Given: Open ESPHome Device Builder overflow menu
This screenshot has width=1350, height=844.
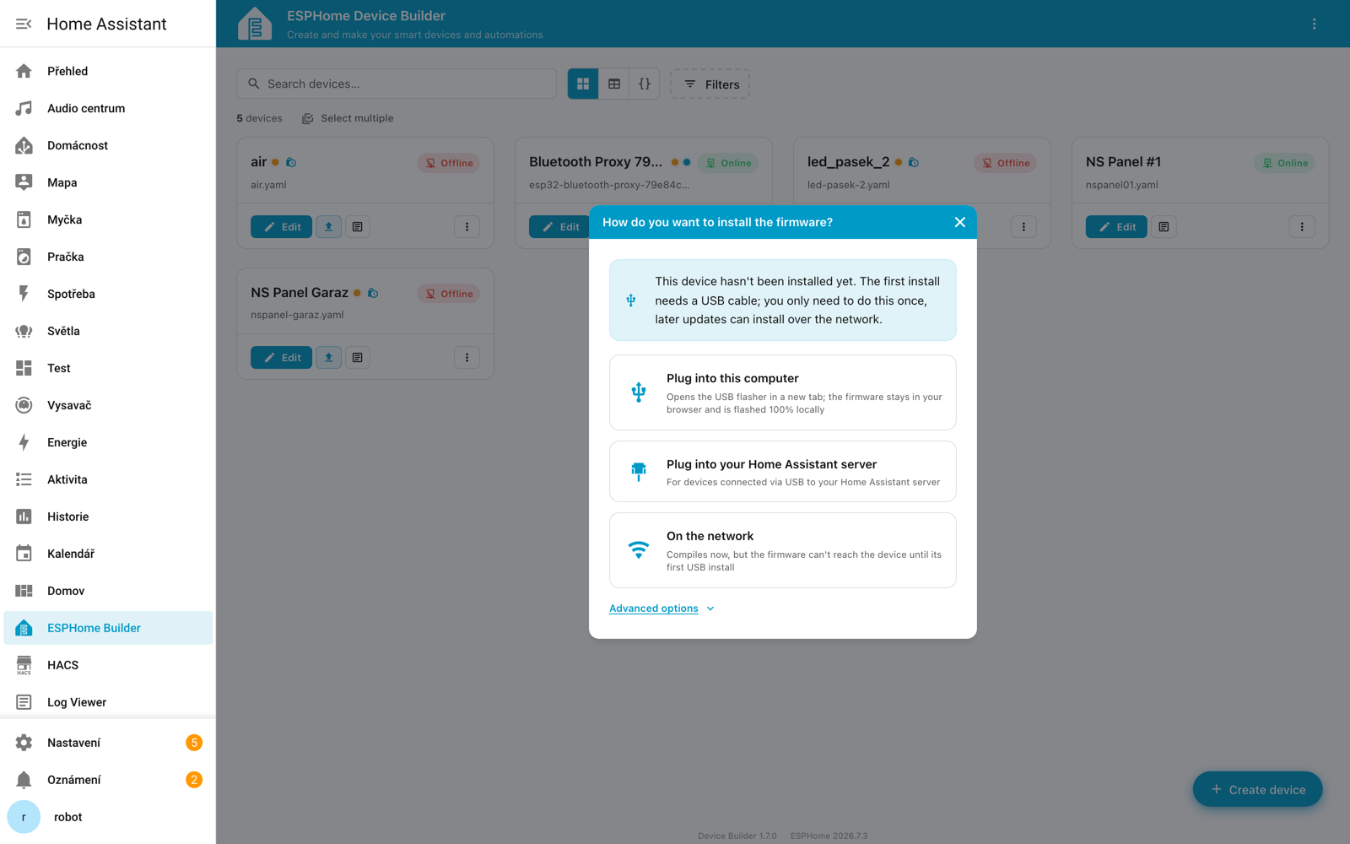Looking at the screenshot, I should pos(1314,24).
